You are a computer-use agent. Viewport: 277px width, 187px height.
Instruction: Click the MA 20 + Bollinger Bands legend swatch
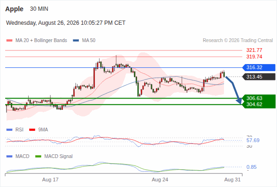point(9,41)
